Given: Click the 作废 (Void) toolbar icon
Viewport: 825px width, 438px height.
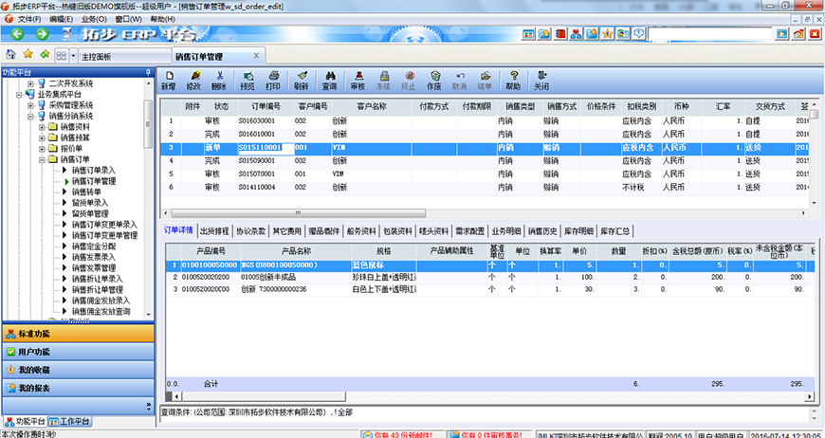Looking at the screenshot, I should point(433,80).
